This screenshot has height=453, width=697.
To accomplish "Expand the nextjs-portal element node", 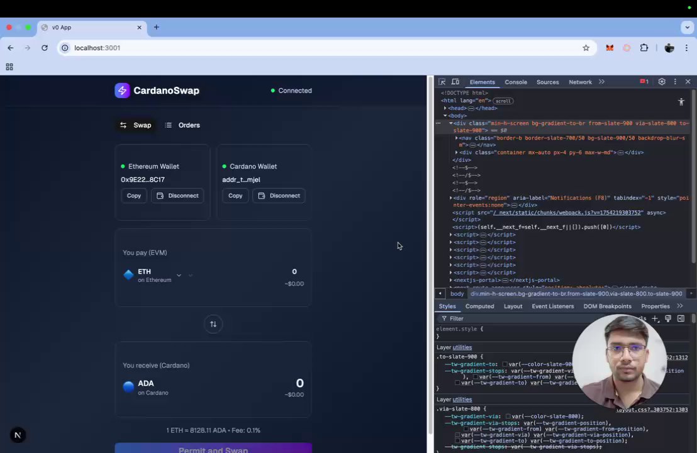I will coord(451,280).
